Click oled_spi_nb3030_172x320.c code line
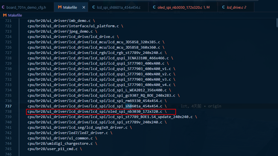Image resolution: width=278 pixels, height=156 pixels. pos(97,112)
